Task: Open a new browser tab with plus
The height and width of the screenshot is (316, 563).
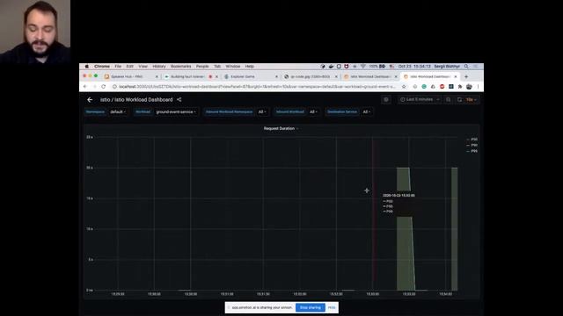Action: [x=466, y=76]
